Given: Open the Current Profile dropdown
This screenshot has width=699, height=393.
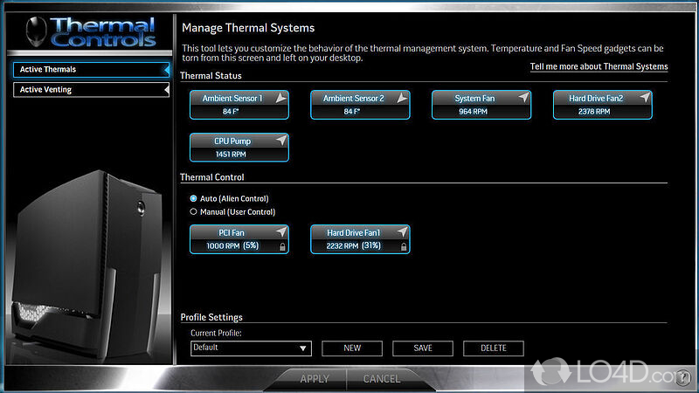Looking at the screenshot, I should pyautogui.click(x=251, y=348).
